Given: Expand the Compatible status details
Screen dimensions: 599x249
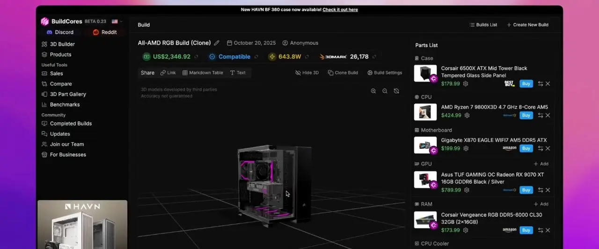Looking at the screenshot, I should (256, 57).
